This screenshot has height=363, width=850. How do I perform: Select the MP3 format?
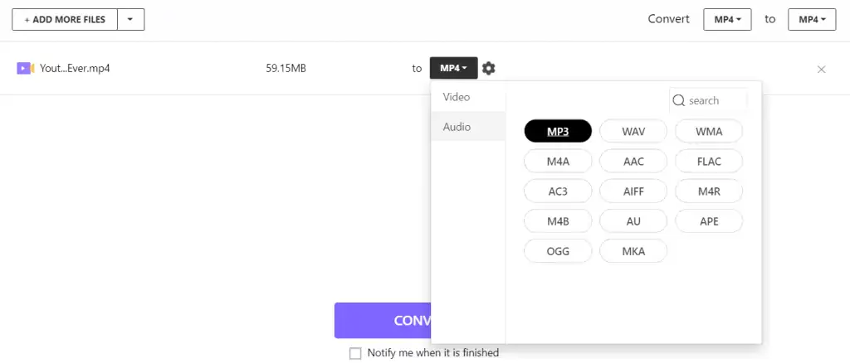pyautogui.click(x=558, y=131)
